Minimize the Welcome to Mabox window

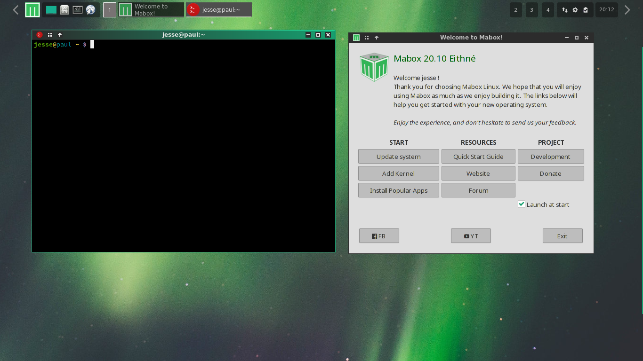567,38
